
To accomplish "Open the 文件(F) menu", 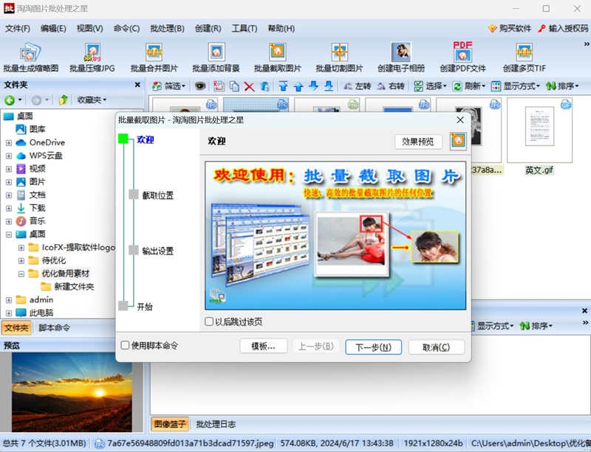I will pos(17,28).
